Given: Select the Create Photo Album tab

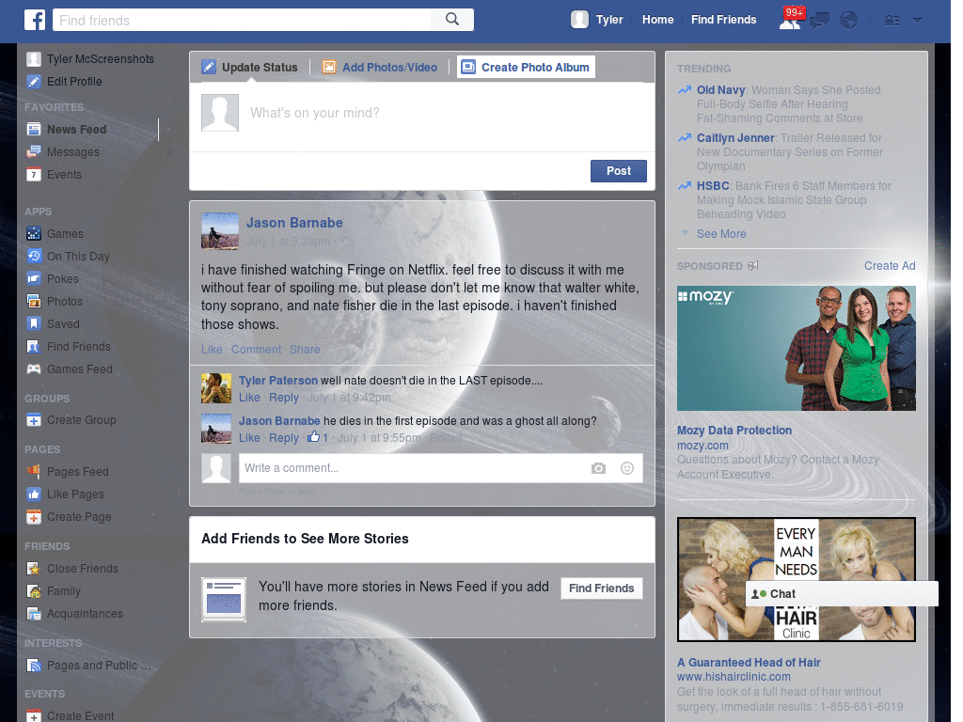Looking at the screenshot, I should pyautogui.click(x=527, y=67).
